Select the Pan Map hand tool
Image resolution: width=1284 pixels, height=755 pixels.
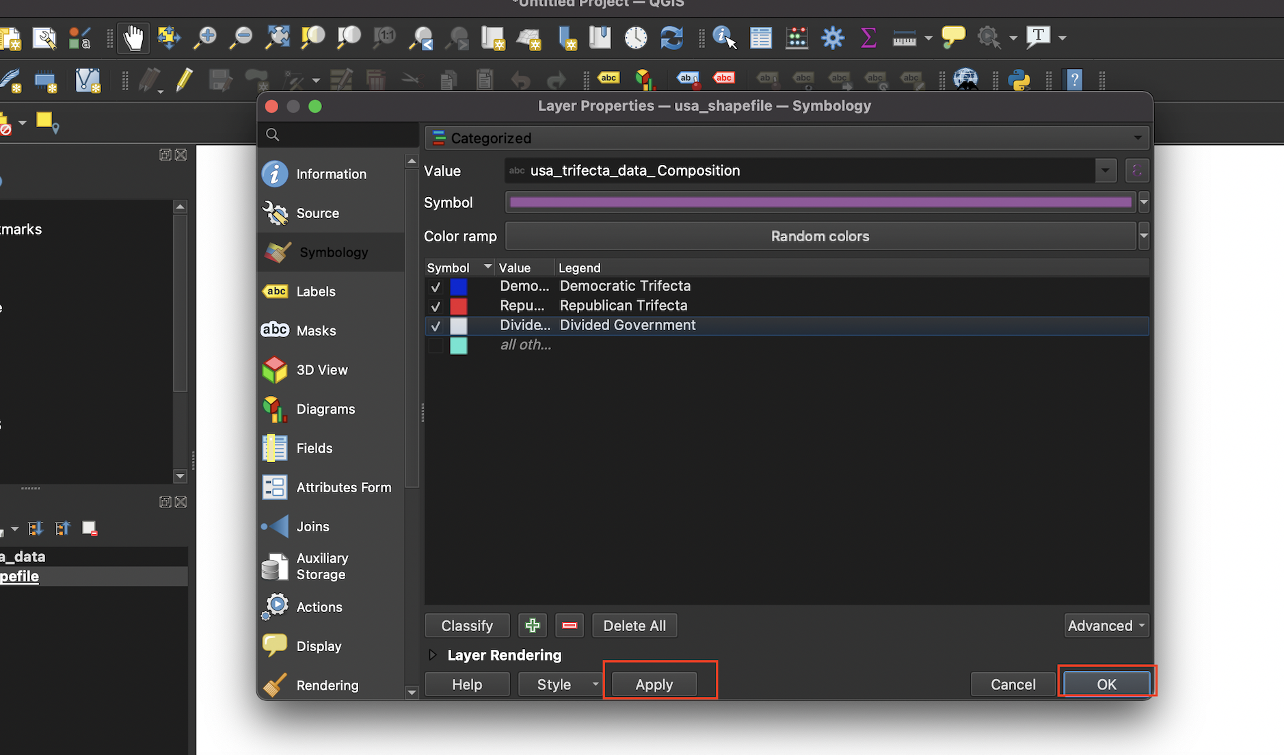pos(133,38)
